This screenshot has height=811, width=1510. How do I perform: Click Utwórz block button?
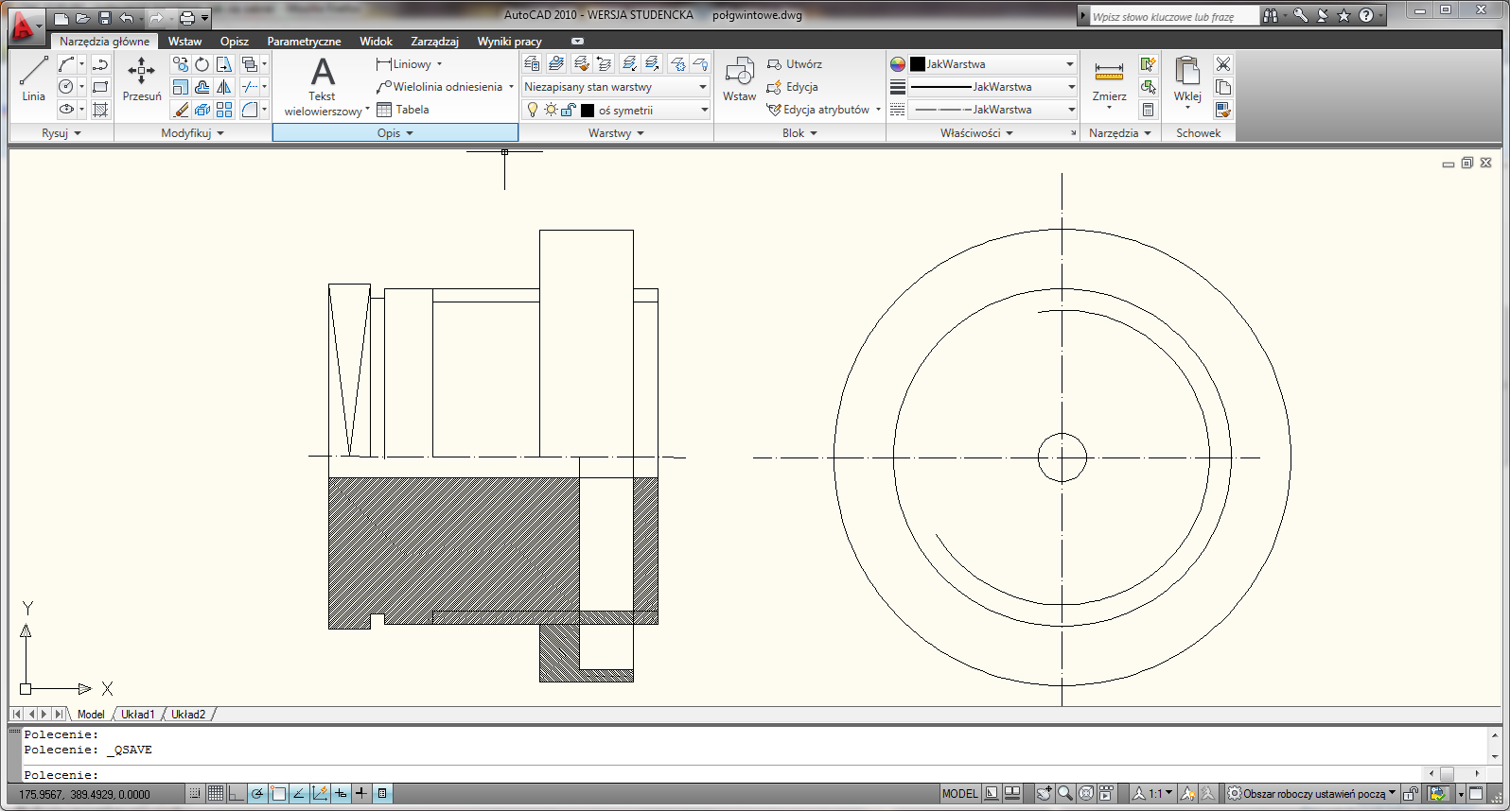click(794, 64)
